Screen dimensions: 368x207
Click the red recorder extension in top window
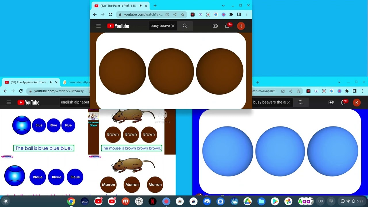193,14
